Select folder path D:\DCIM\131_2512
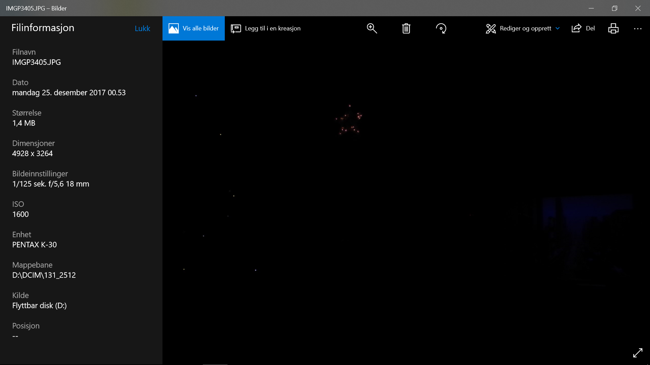The width and height of the screenshot is (650, 365). tap(44, 275)
